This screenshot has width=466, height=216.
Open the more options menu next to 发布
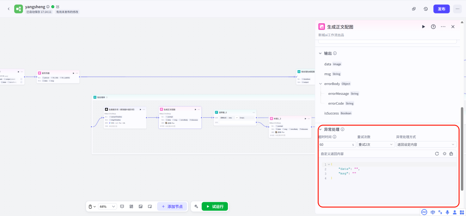click(x=457, y=9)
